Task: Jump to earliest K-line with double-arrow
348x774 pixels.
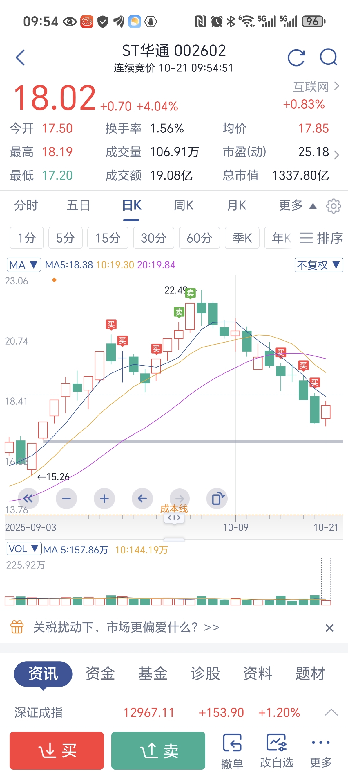Action: [x=28, y=499]
